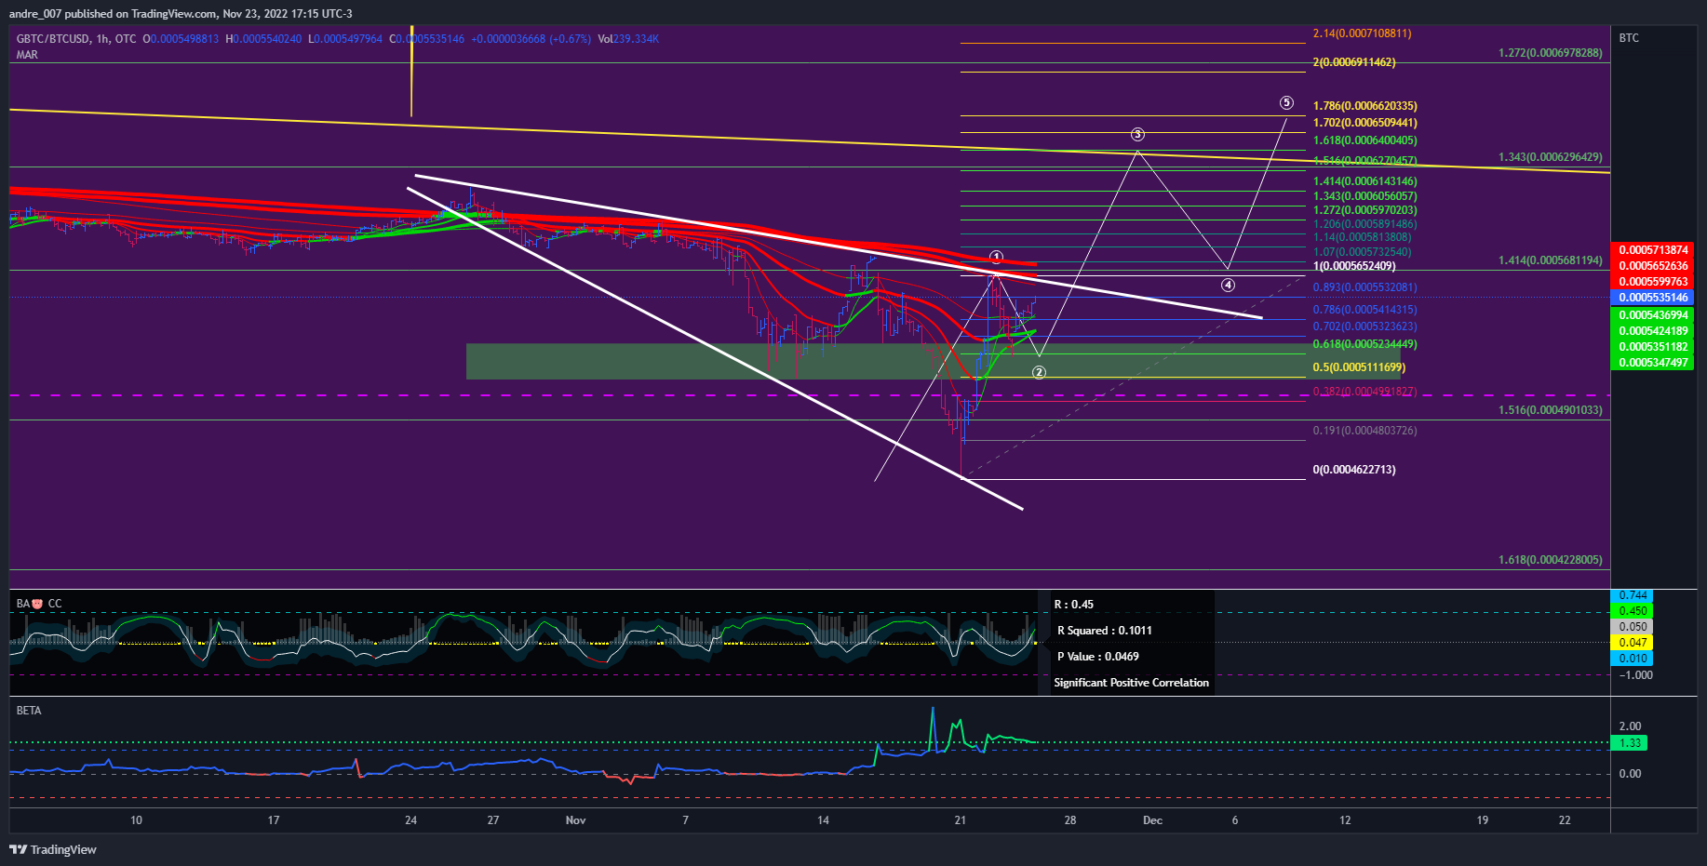This screenshot has height=866, width=1707.
Task: Click the green 1.33 beta value tag
Action: (x=1630, y=743)
